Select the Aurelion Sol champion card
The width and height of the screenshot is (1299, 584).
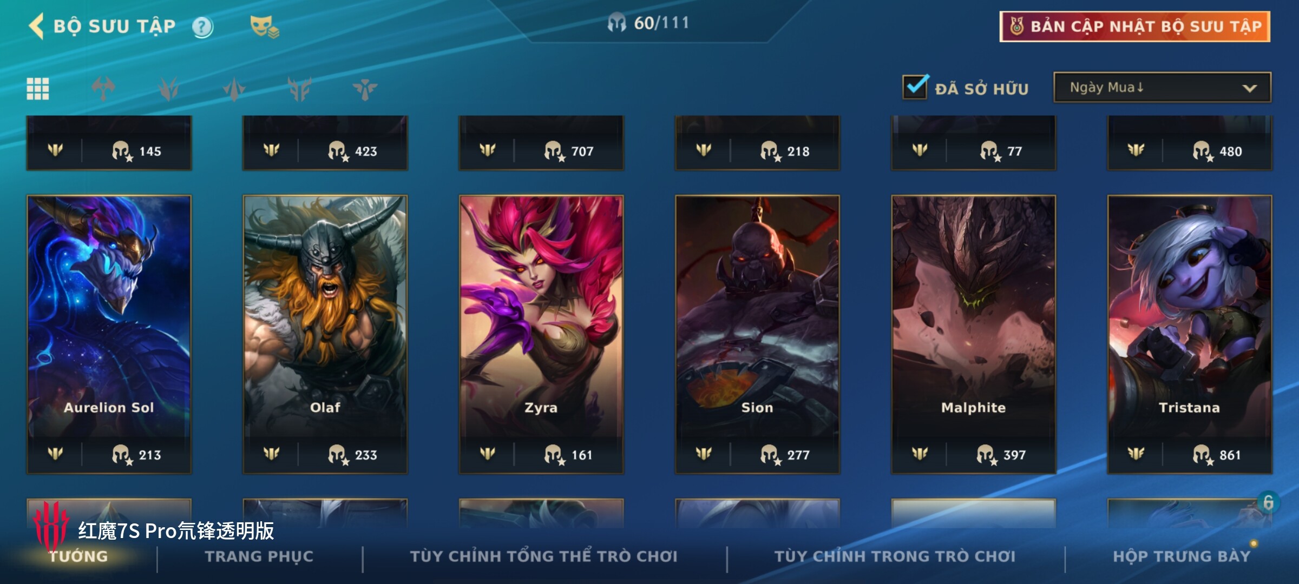(x=109, y=334)
